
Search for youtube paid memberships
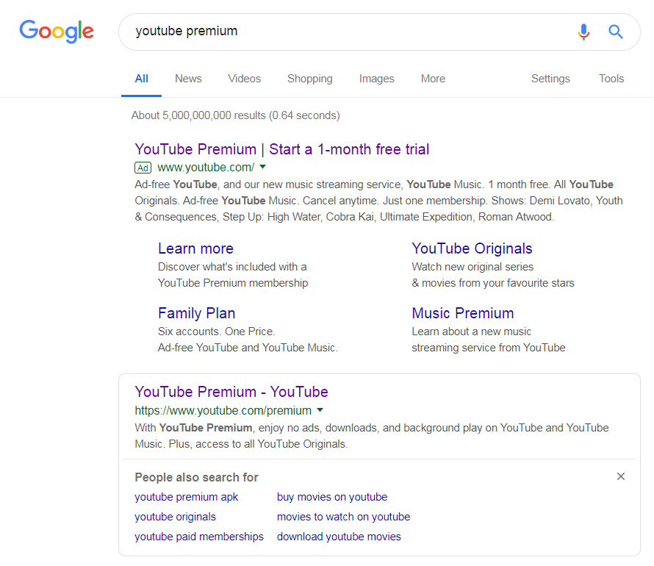[x=199, y=537]
